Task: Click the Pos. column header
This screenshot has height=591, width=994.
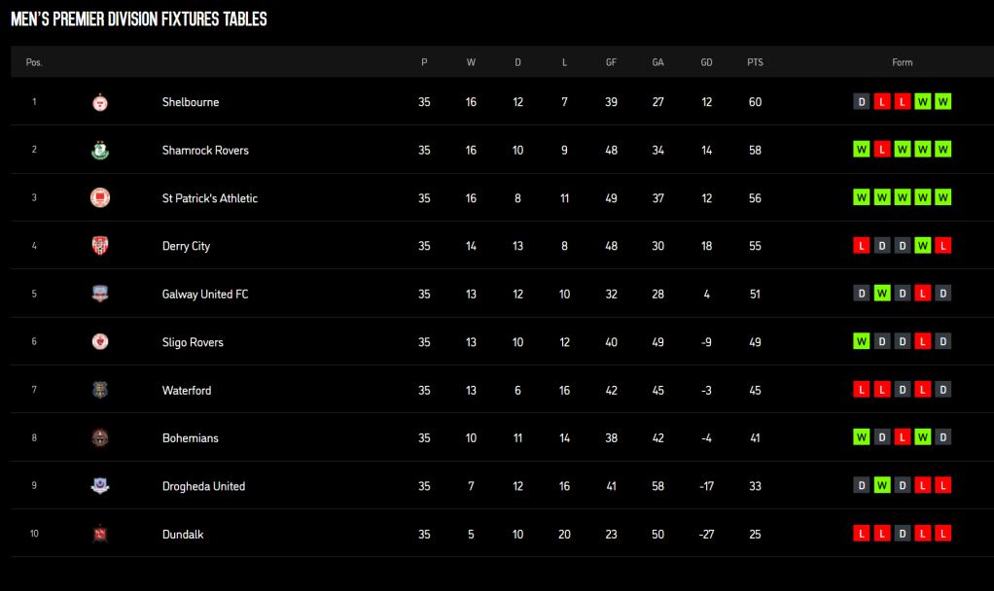Action: point(34,62)
